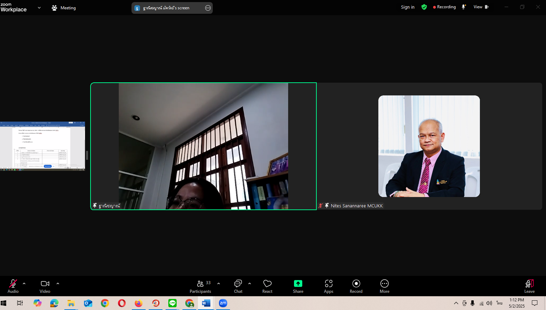The image size is (546, 310).
Task: Open the notification center icon
Action: 535,303
